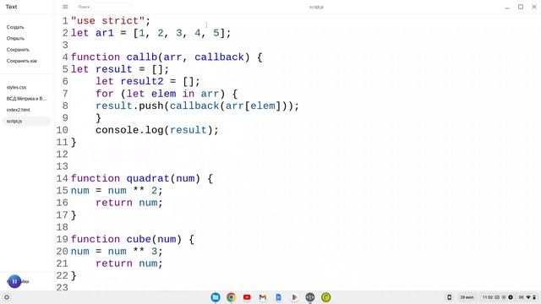Maximize the Text editor window
This screenshot has height=304, width=541.
521,7
